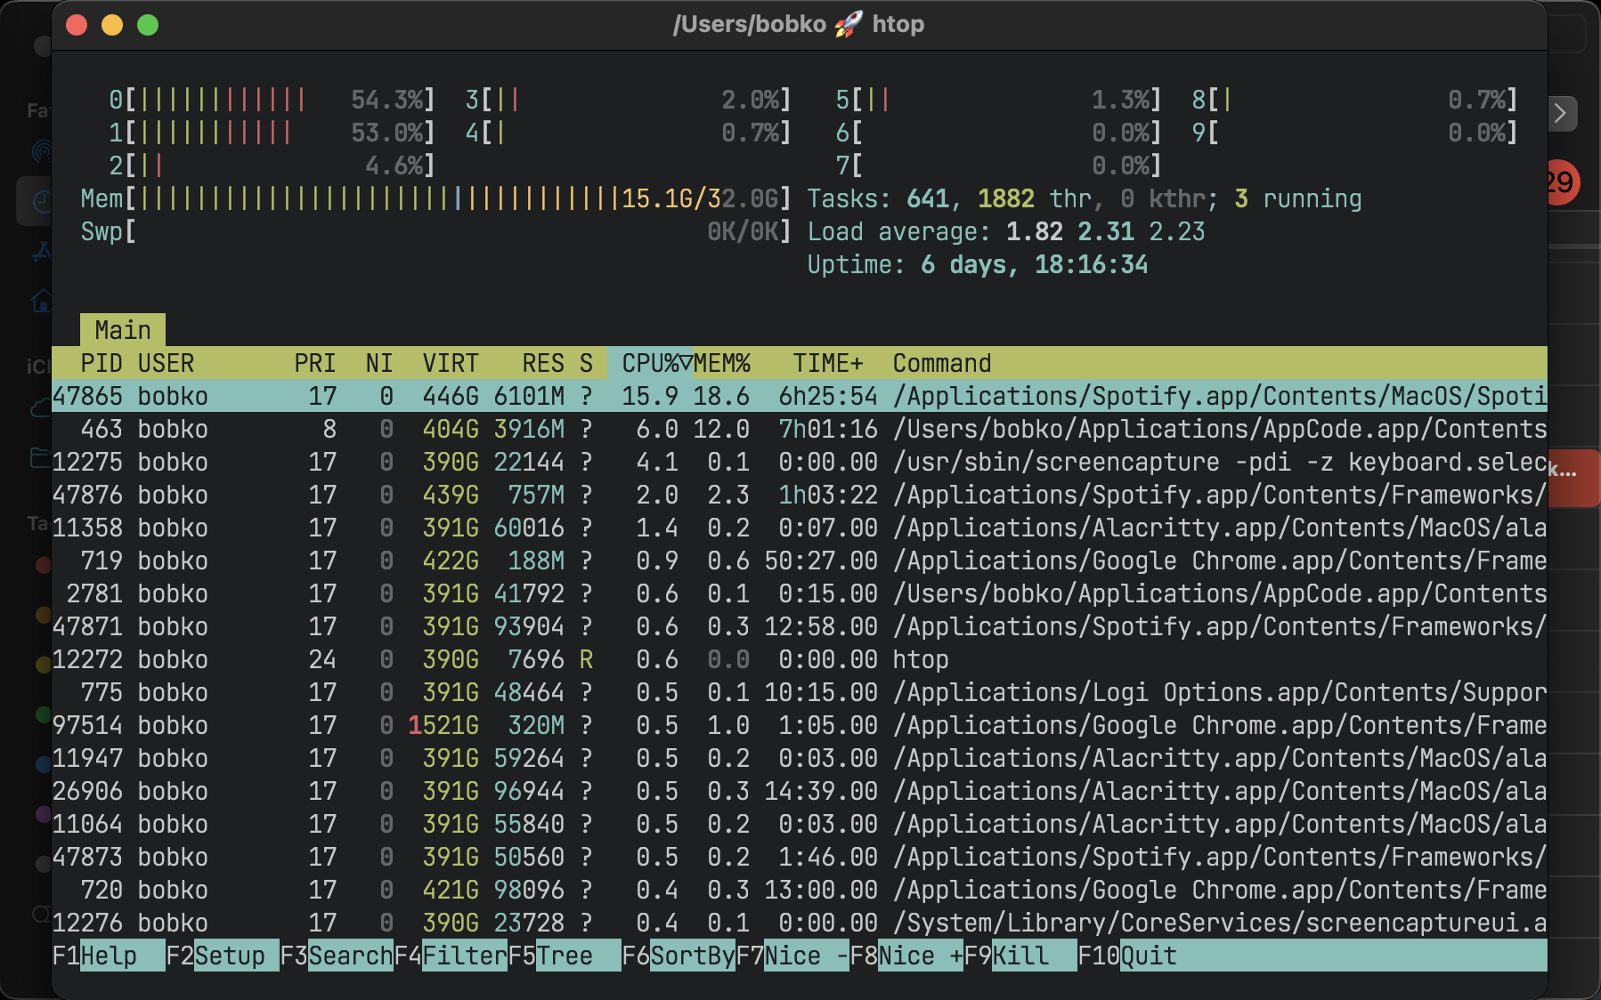Select the htop process row PID 12272

pos(800,659)
